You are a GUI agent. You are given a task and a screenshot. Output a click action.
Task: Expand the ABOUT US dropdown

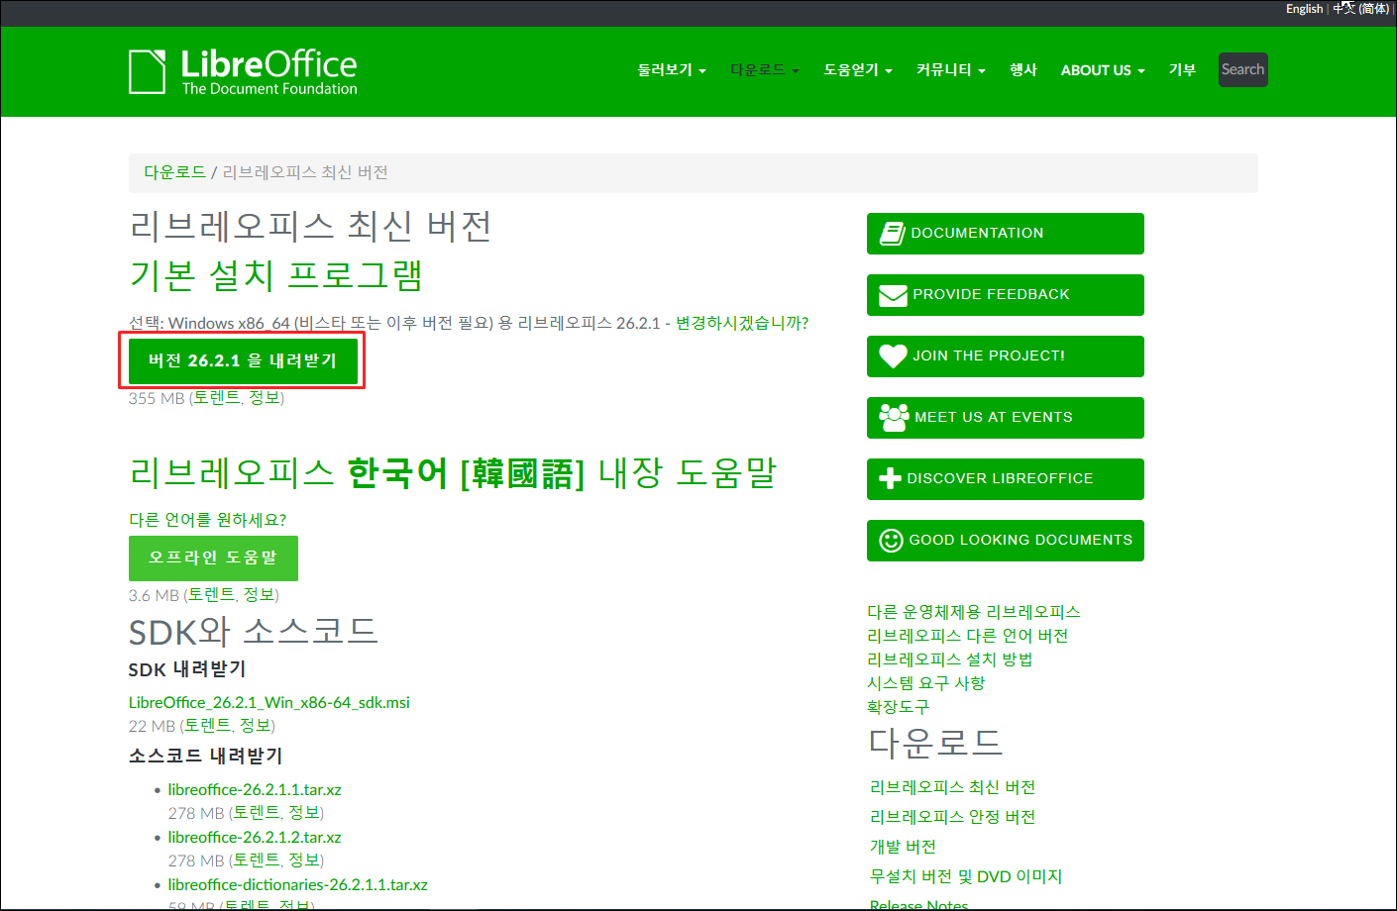[1103, 70]
